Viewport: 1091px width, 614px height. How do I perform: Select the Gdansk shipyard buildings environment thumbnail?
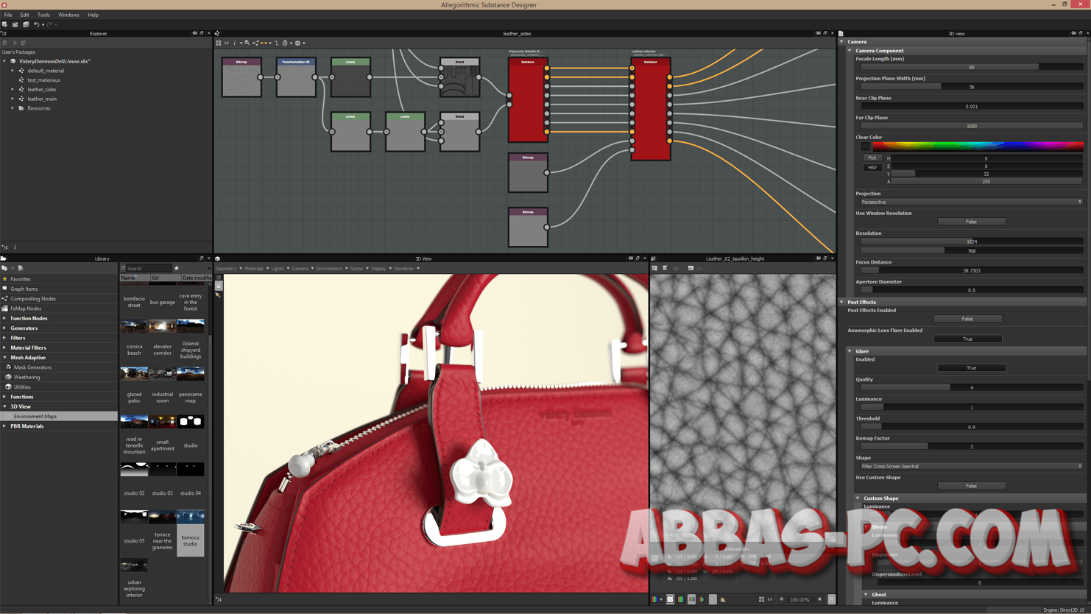[190, 325]
